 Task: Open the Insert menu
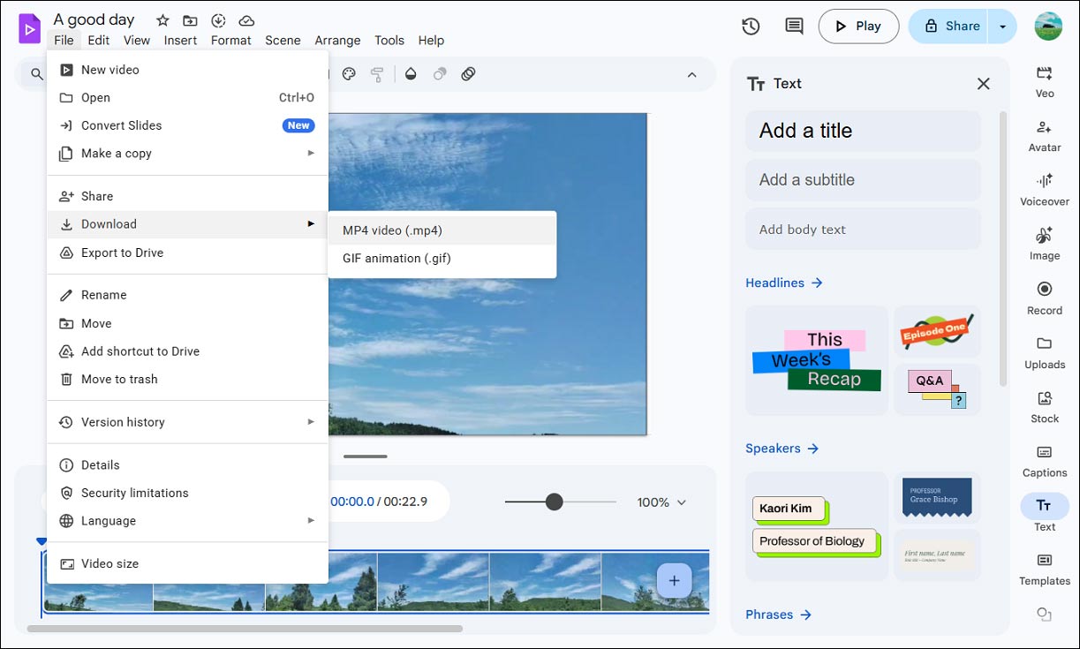click(x=180, y=40)
